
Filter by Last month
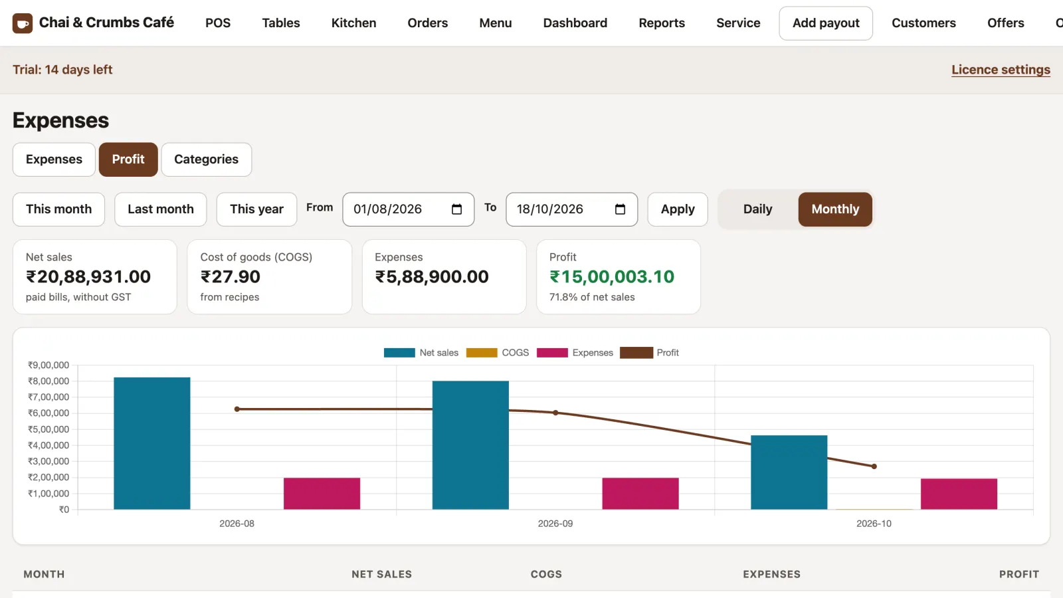161,209
